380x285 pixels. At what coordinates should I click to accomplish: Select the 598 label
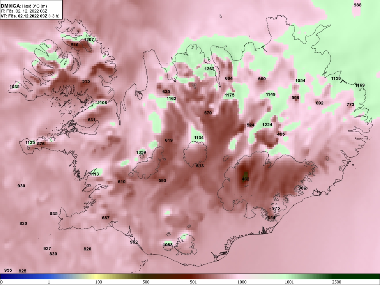click(295, 98)
